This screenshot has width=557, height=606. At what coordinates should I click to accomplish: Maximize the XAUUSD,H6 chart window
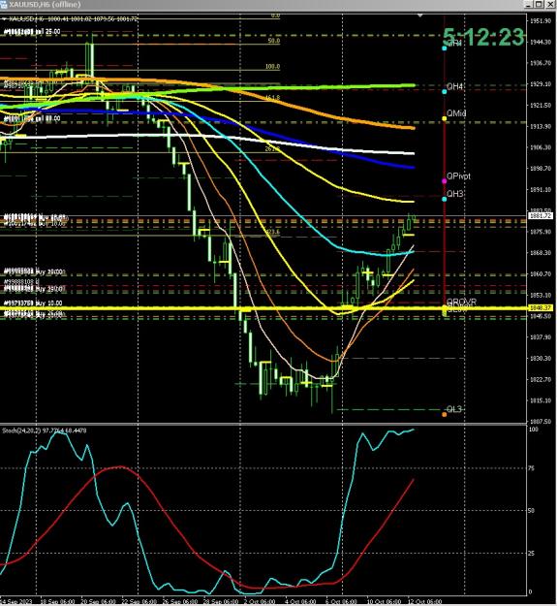pyautogui.click(x=539, y=4)
